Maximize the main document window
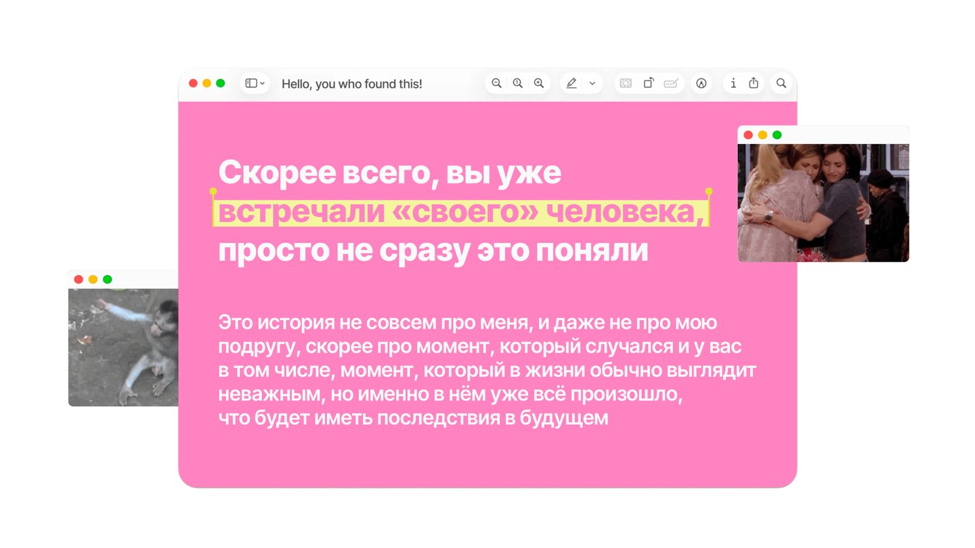 [x=220, y=83]
